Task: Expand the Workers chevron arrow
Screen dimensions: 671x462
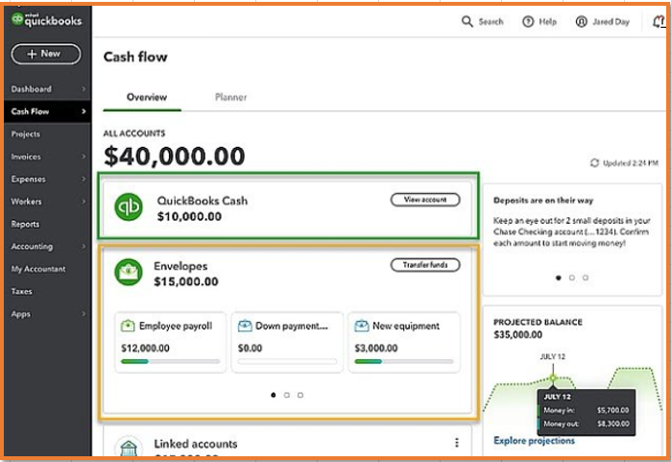Action: [x=84, y=202]
